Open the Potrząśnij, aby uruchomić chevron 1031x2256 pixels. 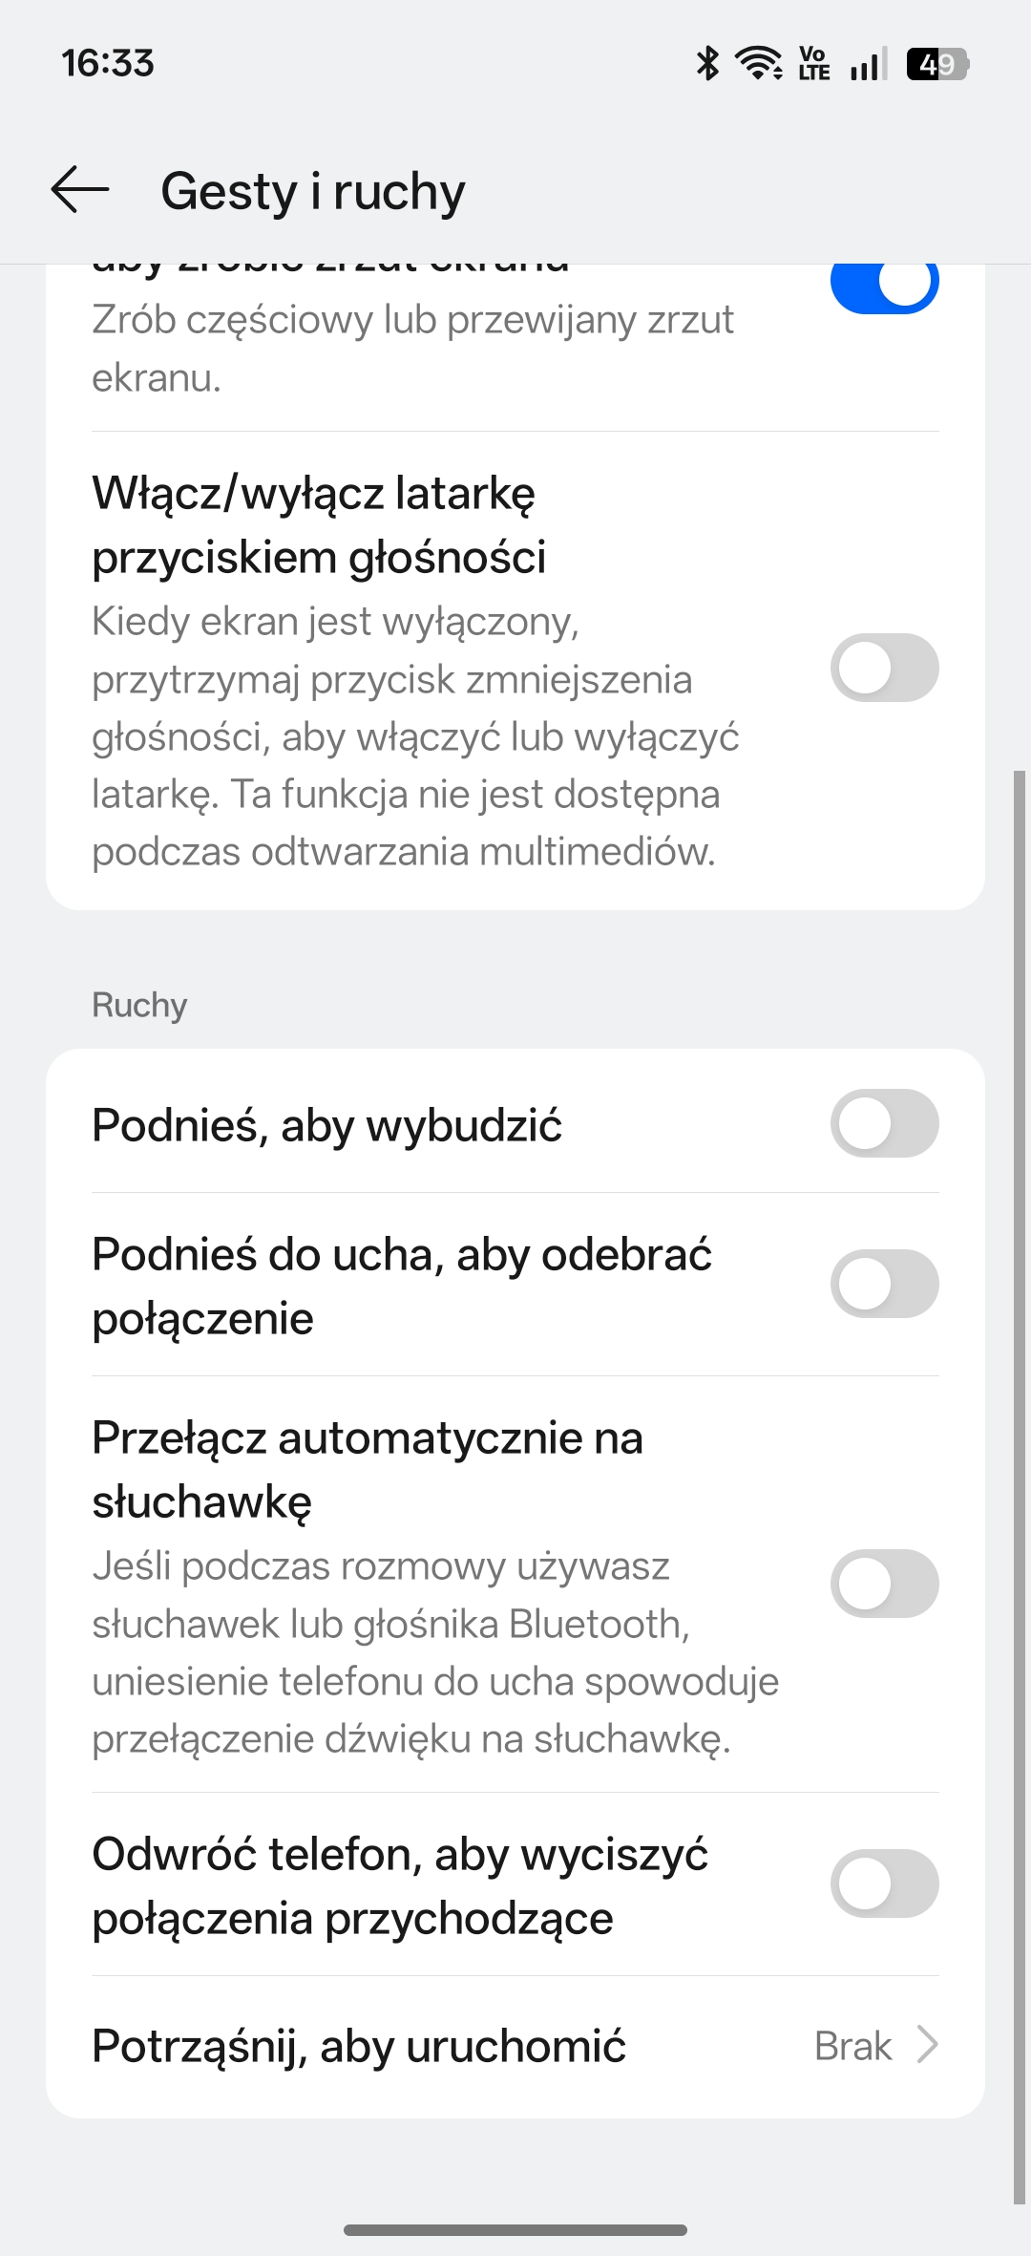927,2046
